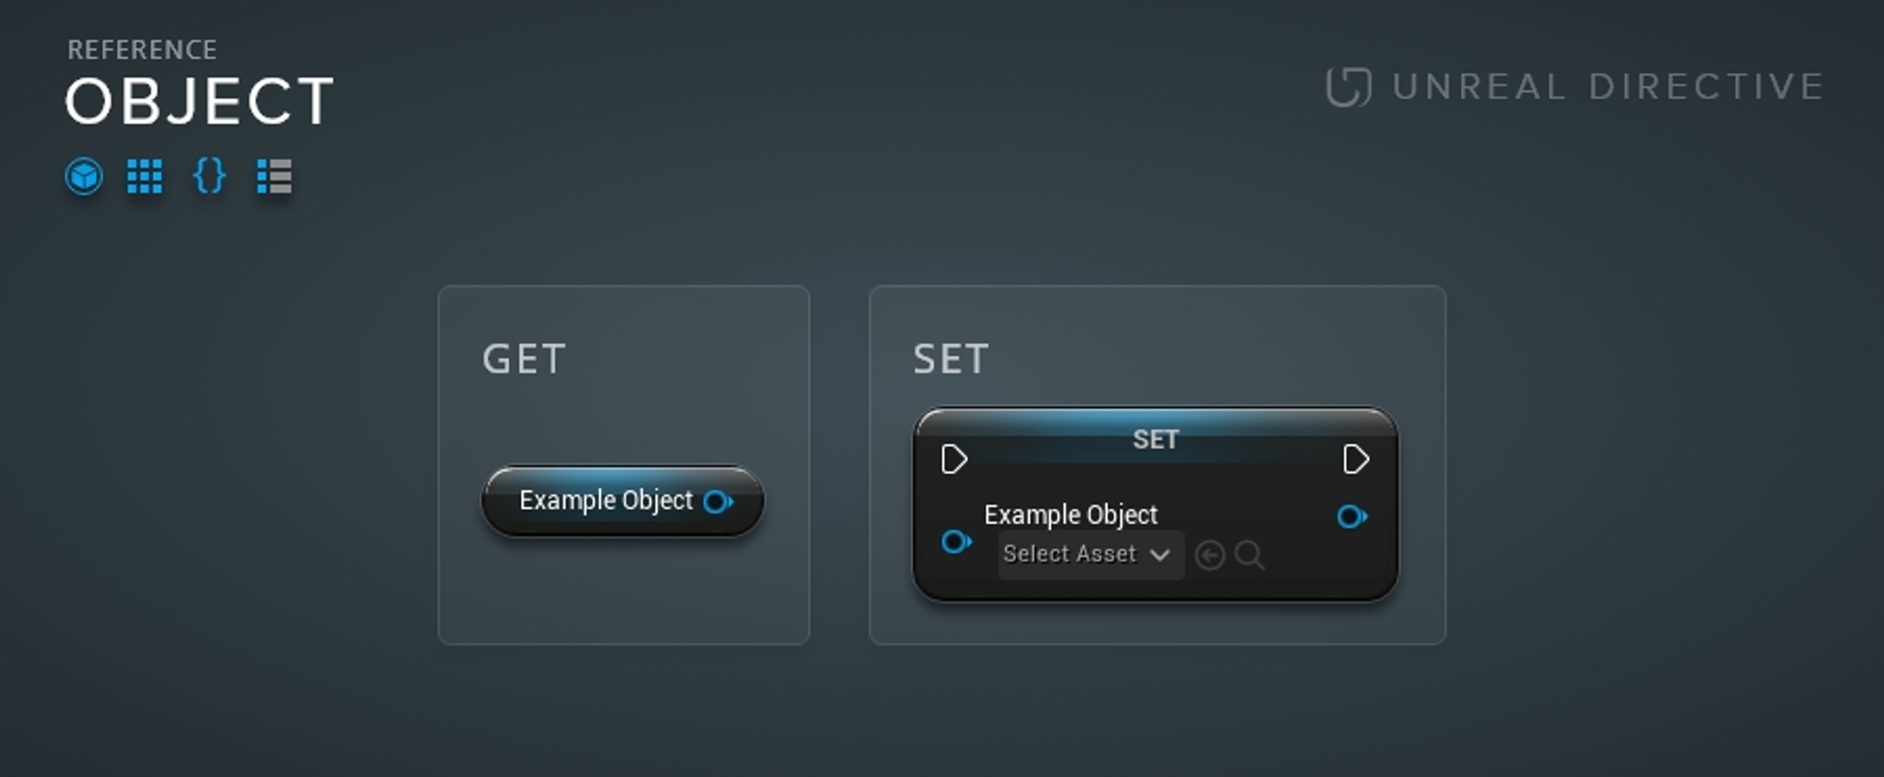Click the browse asset magnifier icon
The width and height of the screenshot is (1884, 777).
pyautogui.click(x=1249, y=555)
